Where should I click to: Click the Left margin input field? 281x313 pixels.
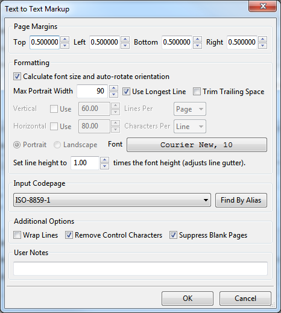coord(104,42)
